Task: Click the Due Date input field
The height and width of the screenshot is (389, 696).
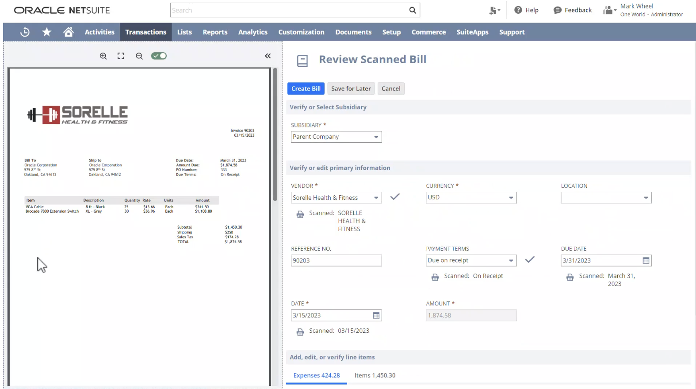Action: point(601,261)
